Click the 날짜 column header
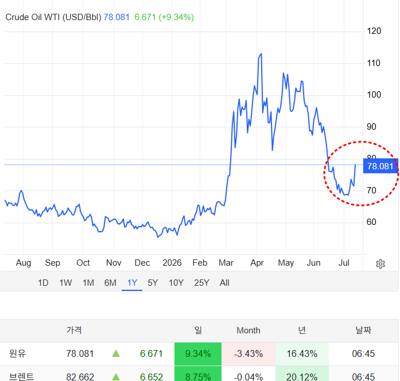The width and height of the screenshot is (400, 381). tap(363, 330)
